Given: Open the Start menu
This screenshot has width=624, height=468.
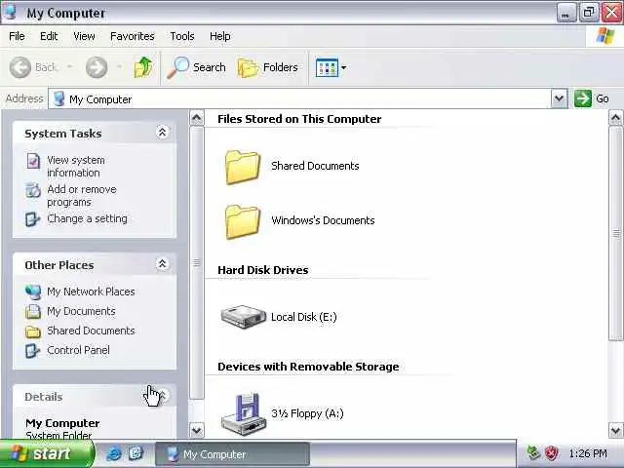Looking at the screenshot, I should (48, 453).
